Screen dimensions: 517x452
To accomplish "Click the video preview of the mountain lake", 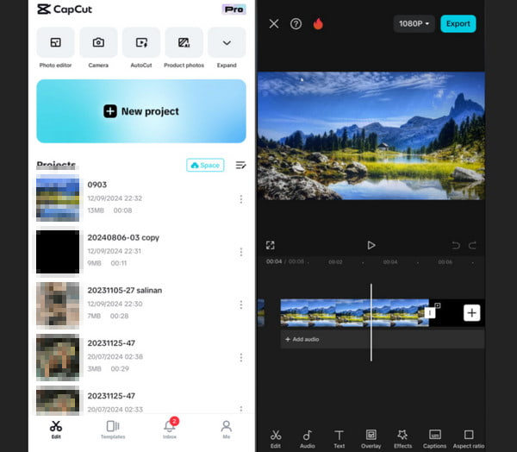I will point(371,135).
